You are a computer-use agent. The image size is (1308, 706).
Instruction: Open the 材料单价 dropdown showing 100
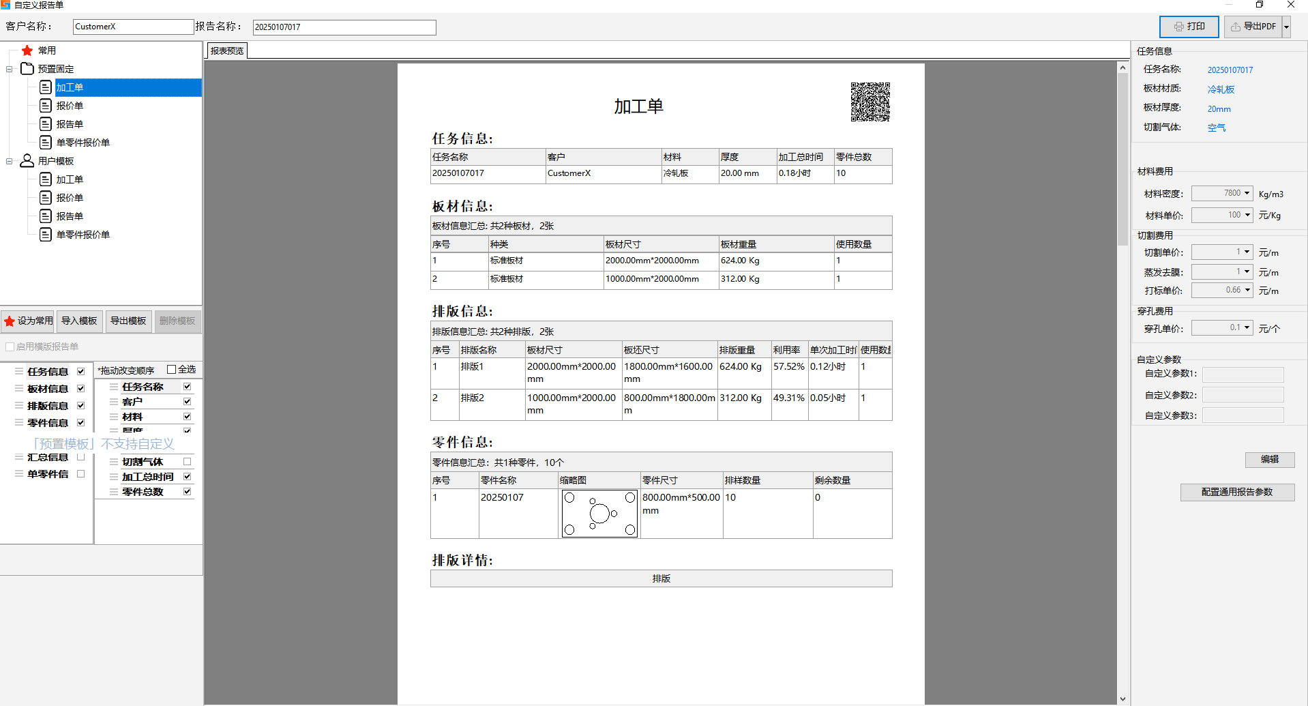coord(1247,216)
